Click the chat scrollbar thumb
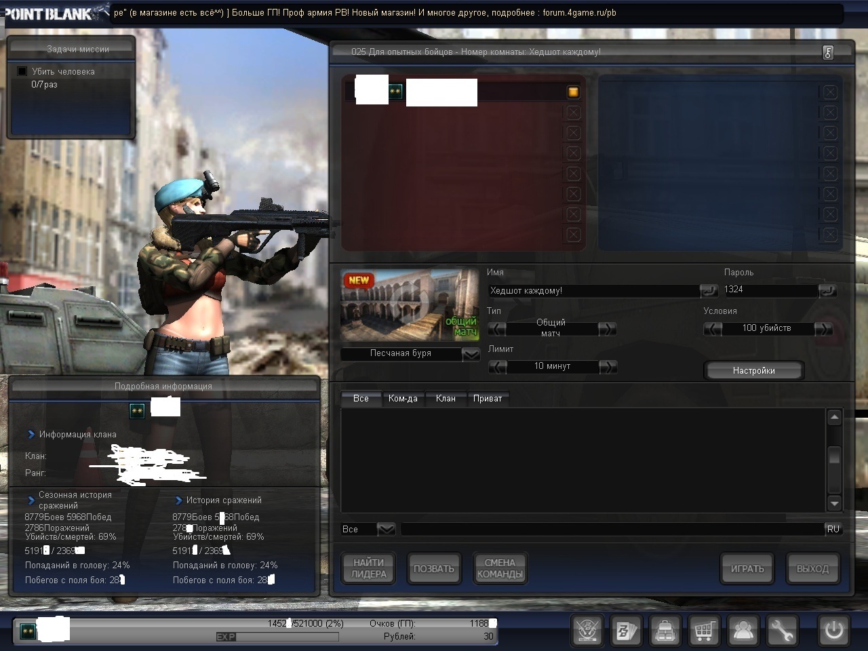 [x=834, y=456]
